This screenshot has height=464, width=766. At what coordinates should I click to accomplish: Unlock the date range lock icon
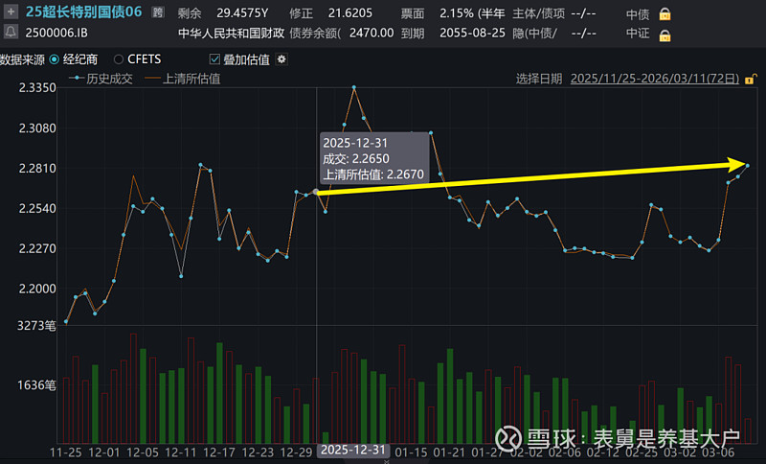click(x=751, y=79)
